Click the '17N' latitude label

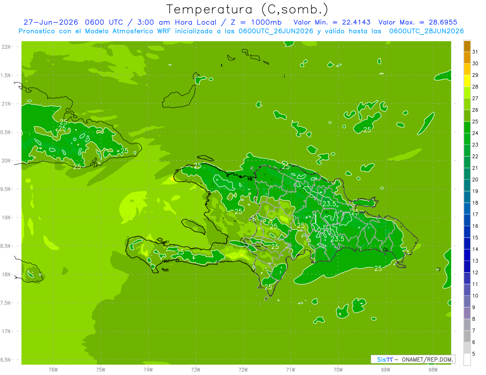click(6, 331)
